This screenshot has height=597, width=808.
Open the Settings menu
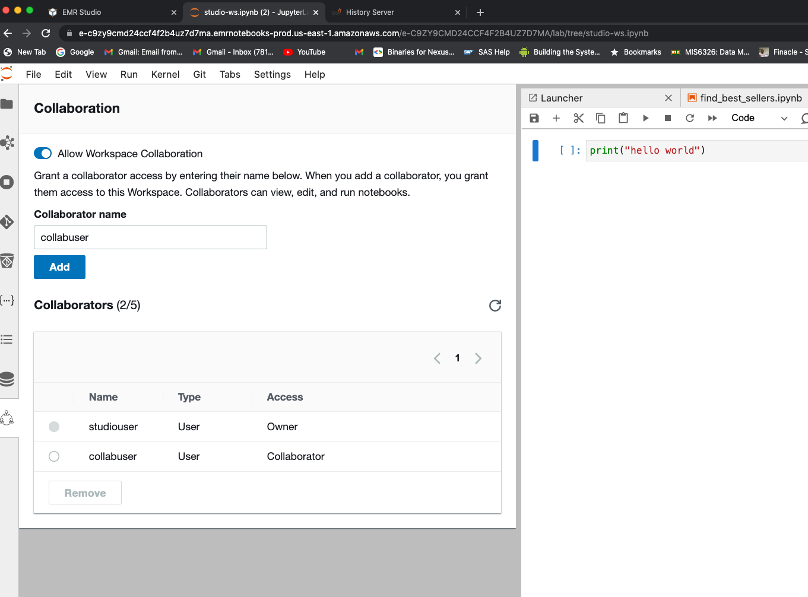pyautogui.click(x=272, y=74)
